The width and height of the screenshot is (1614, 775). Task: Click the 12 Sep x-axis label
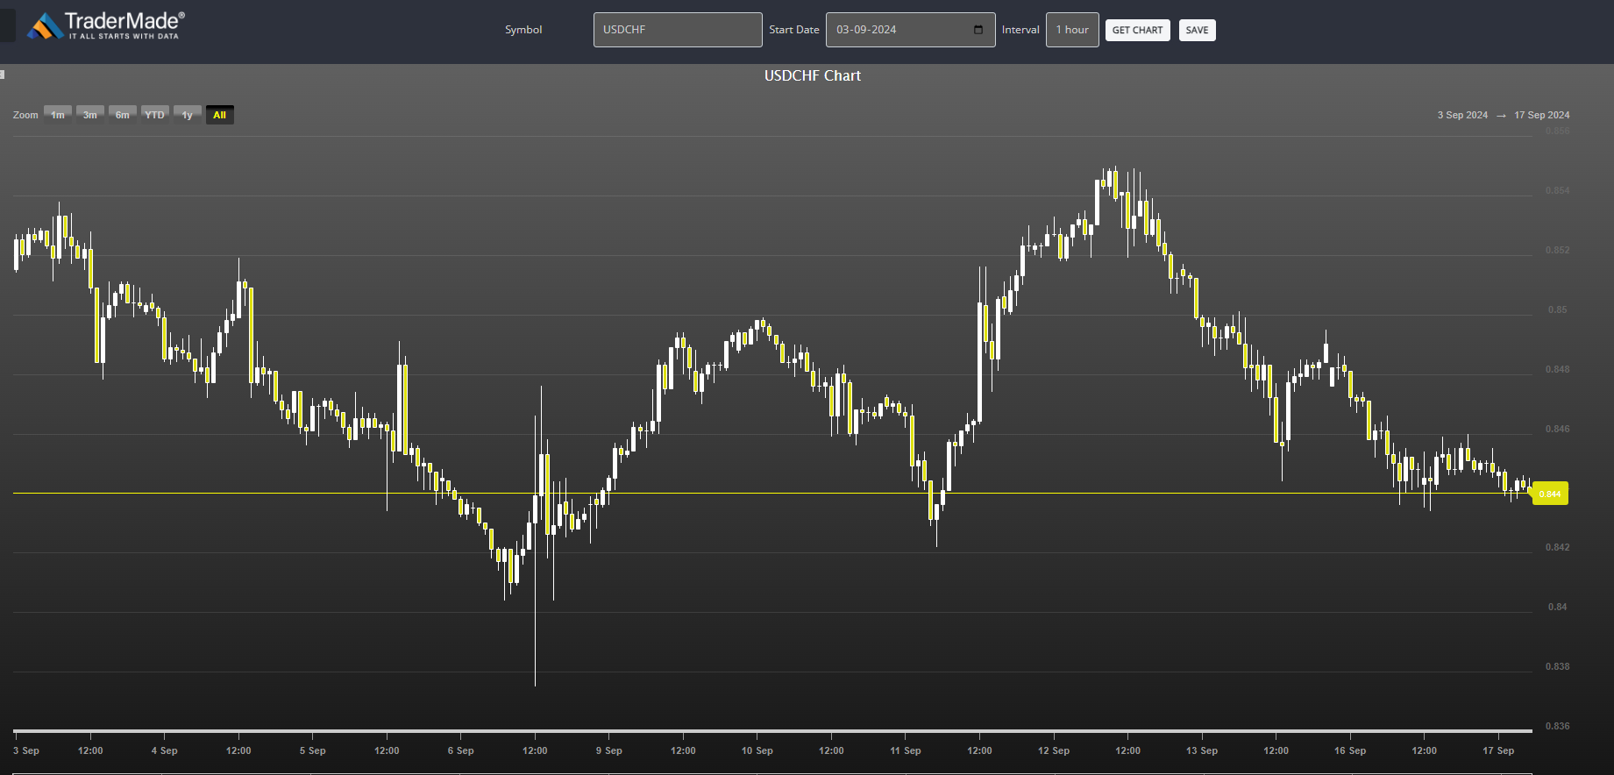coord(1054,750)
